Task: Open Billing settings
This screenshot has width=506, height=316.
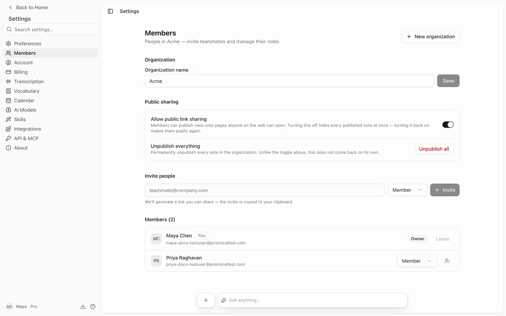Action: (51, 72)
